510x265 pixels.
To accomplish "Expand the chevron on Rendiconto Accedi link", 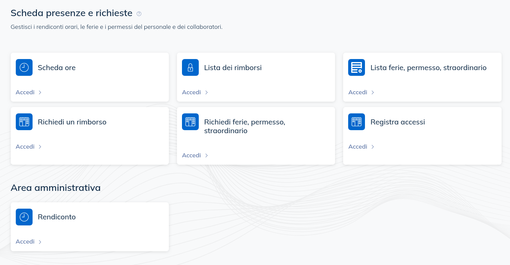I will (40, 242).
